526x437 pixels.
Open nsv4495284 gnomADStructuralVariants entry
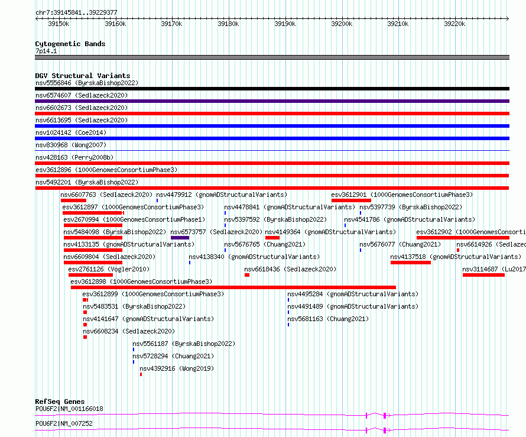pyautogui.click(x=353, y=294)
